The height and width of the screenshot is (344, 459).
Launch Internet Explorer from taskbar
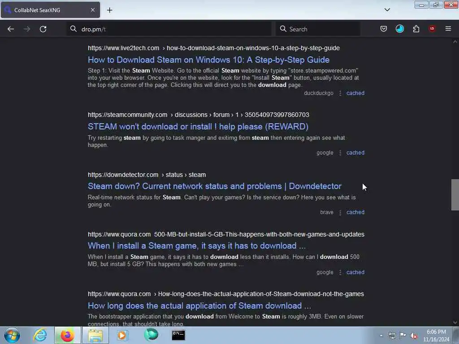(x=40, y=335)
